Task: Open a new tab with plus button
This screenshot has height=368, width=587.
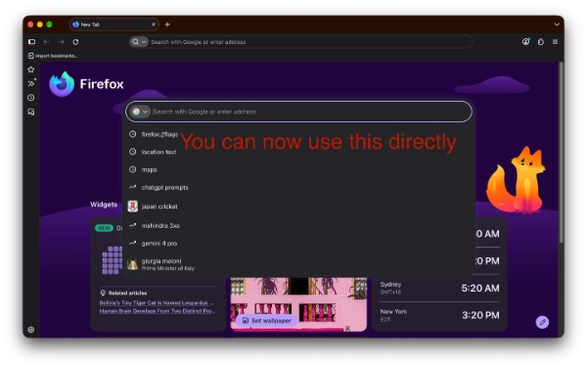Action: point(167,24)
